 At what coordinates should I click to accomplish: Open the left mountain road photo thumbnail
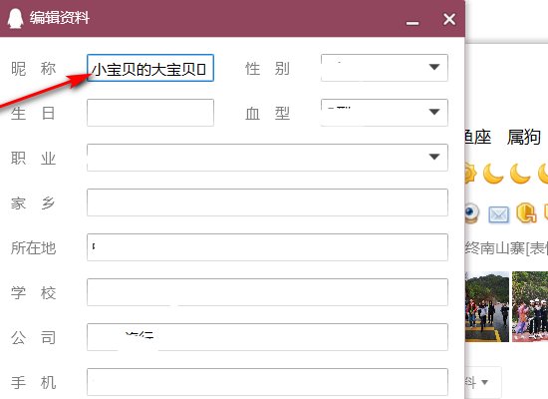click(487, 306)
